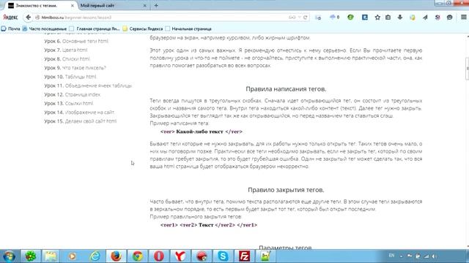The height and width of the screenshot is (263, 469).
Task: Click the paper plane send icon
Action: point(425,18)
